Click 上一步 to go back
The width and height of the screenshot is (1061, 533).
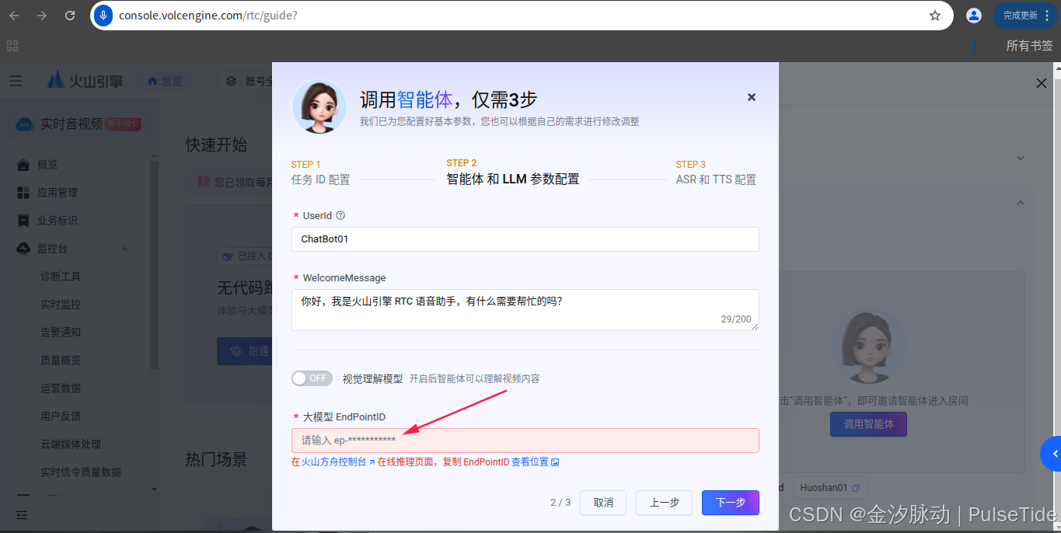664,503
